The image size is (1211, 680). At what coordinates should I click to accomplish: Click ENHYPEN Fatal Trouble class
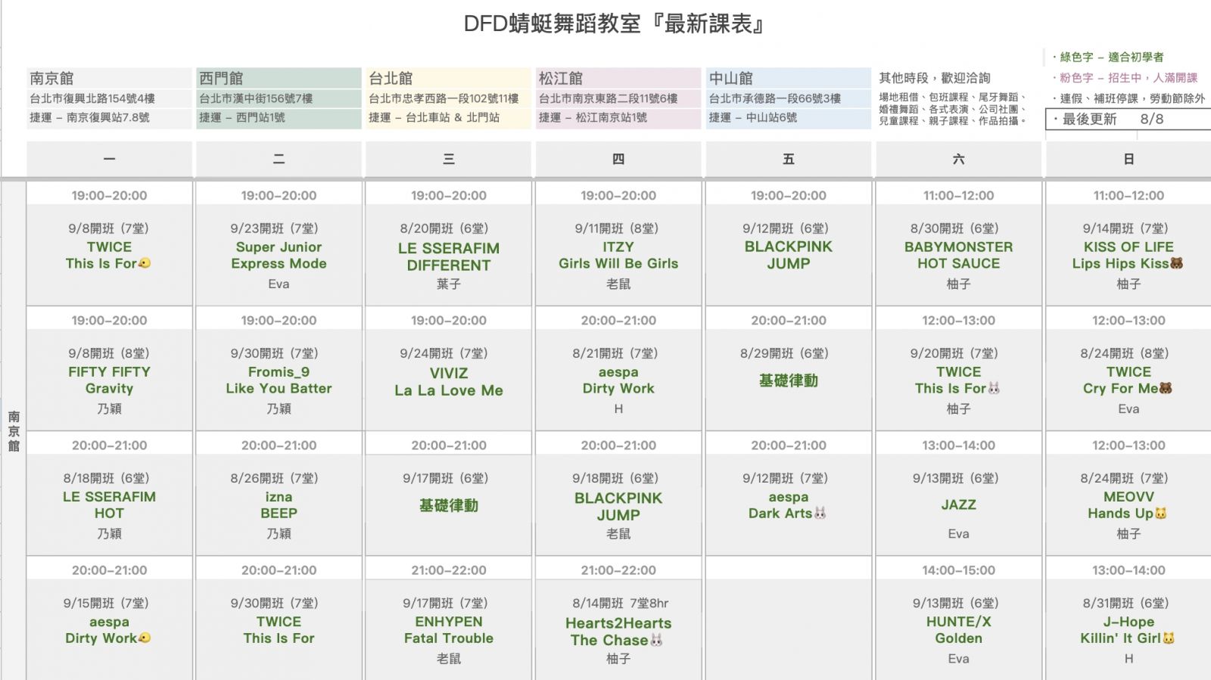tap(448, 630)
